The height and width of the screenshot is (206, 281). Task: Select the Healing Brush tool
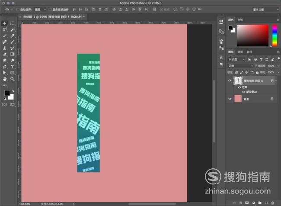click(x=4, y=42)
